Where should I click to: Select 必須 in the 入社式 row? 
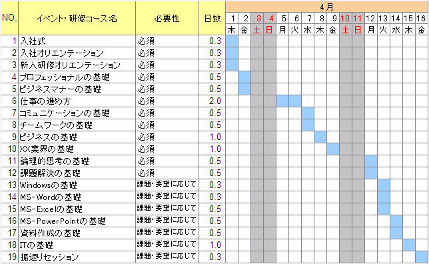pos(167,41)
